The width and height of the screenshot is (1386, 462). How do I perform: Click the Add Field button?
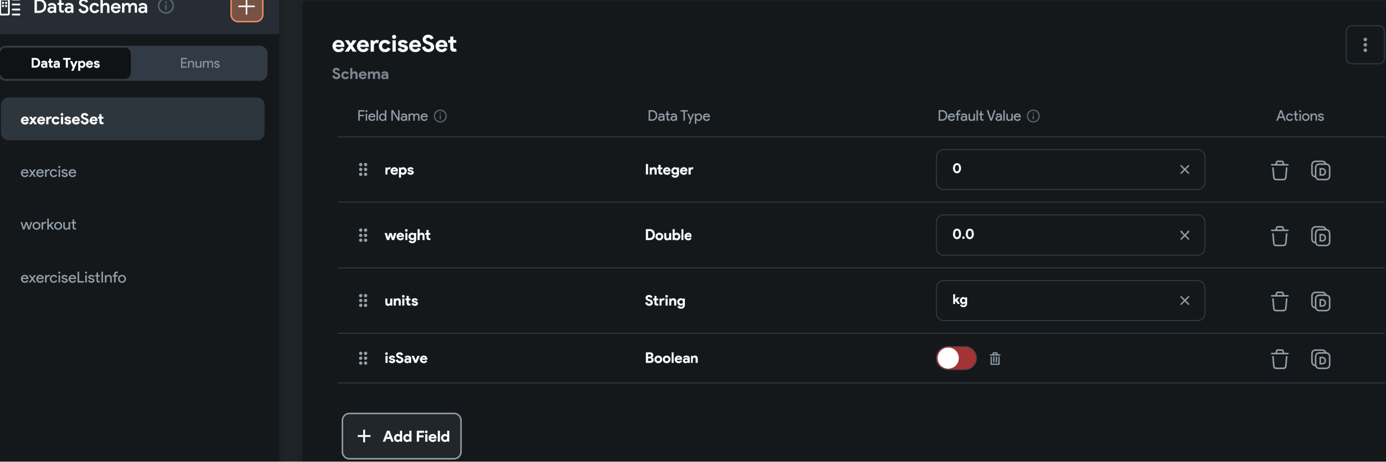coord(401,435)
